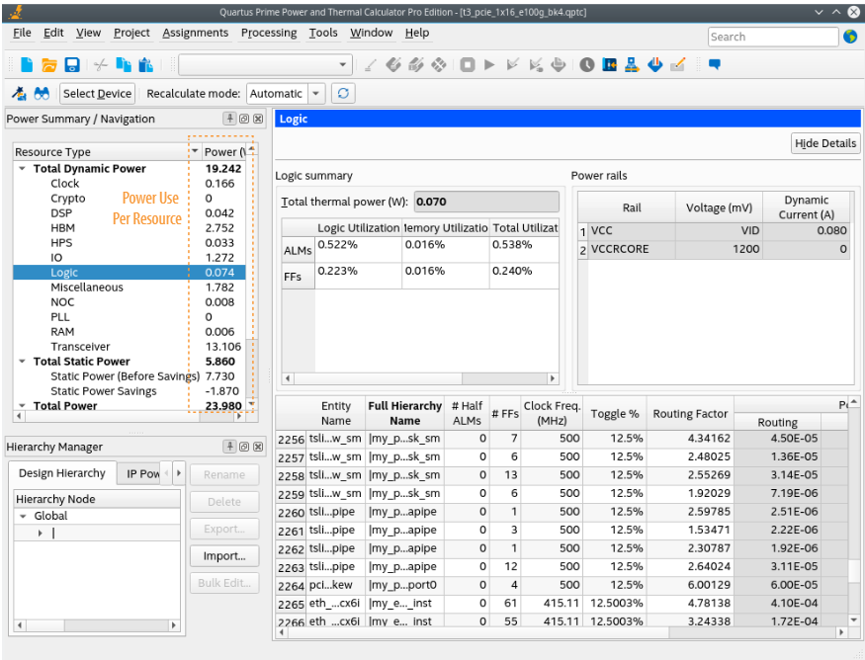The width and height of the screenshot is (865, 660).
Task: Click the Select Device button
Action: click(x=97, y=94)
